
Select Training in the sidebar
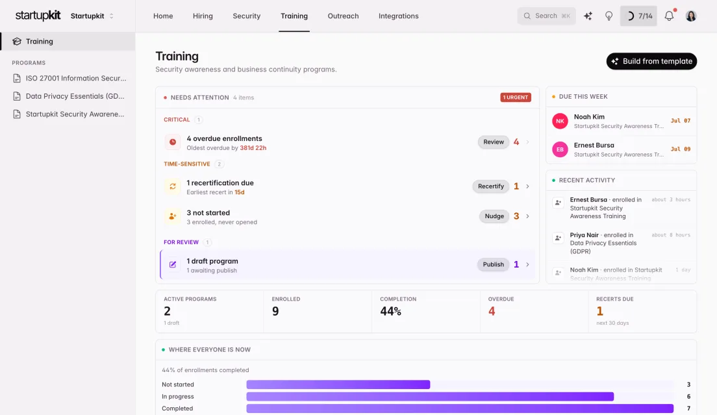tap(68, 41)
